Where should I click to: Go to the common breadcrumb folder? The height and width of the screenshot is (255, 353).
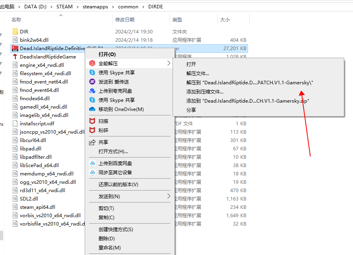(x=128, y=7)
